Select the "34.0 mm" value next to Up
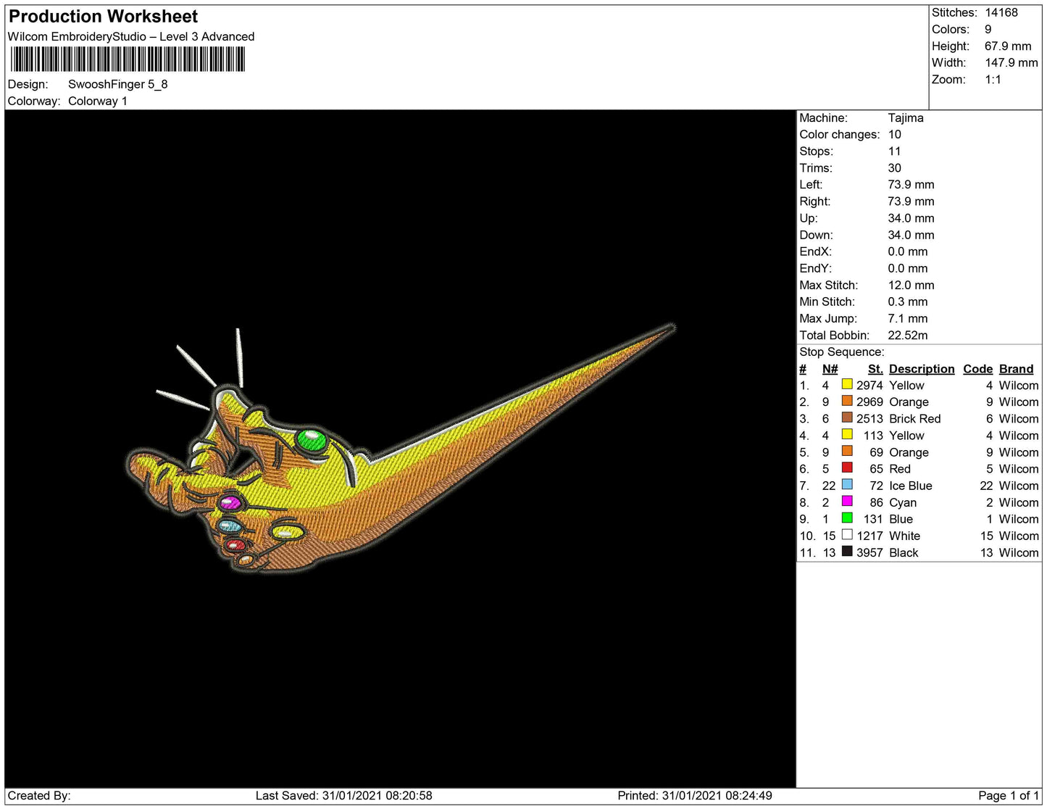Screen dimensions: 1047x806 click(x=912, y=218)
